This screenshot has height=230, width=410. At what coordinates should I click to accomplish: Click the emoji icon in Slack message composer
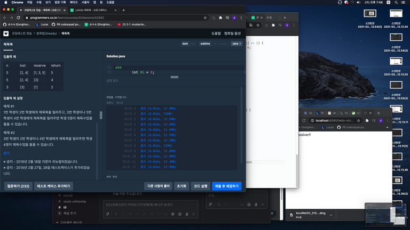click(x=180, y=214)
